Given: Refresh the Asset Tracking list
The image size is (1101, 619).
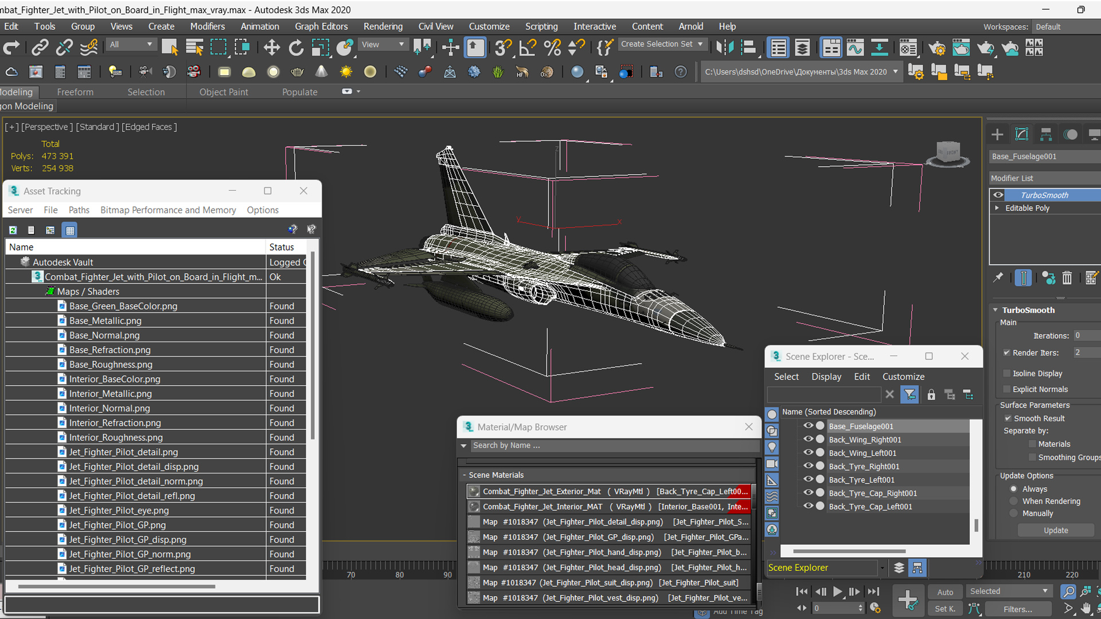Looking at the screenshot, I should [13, 230].
